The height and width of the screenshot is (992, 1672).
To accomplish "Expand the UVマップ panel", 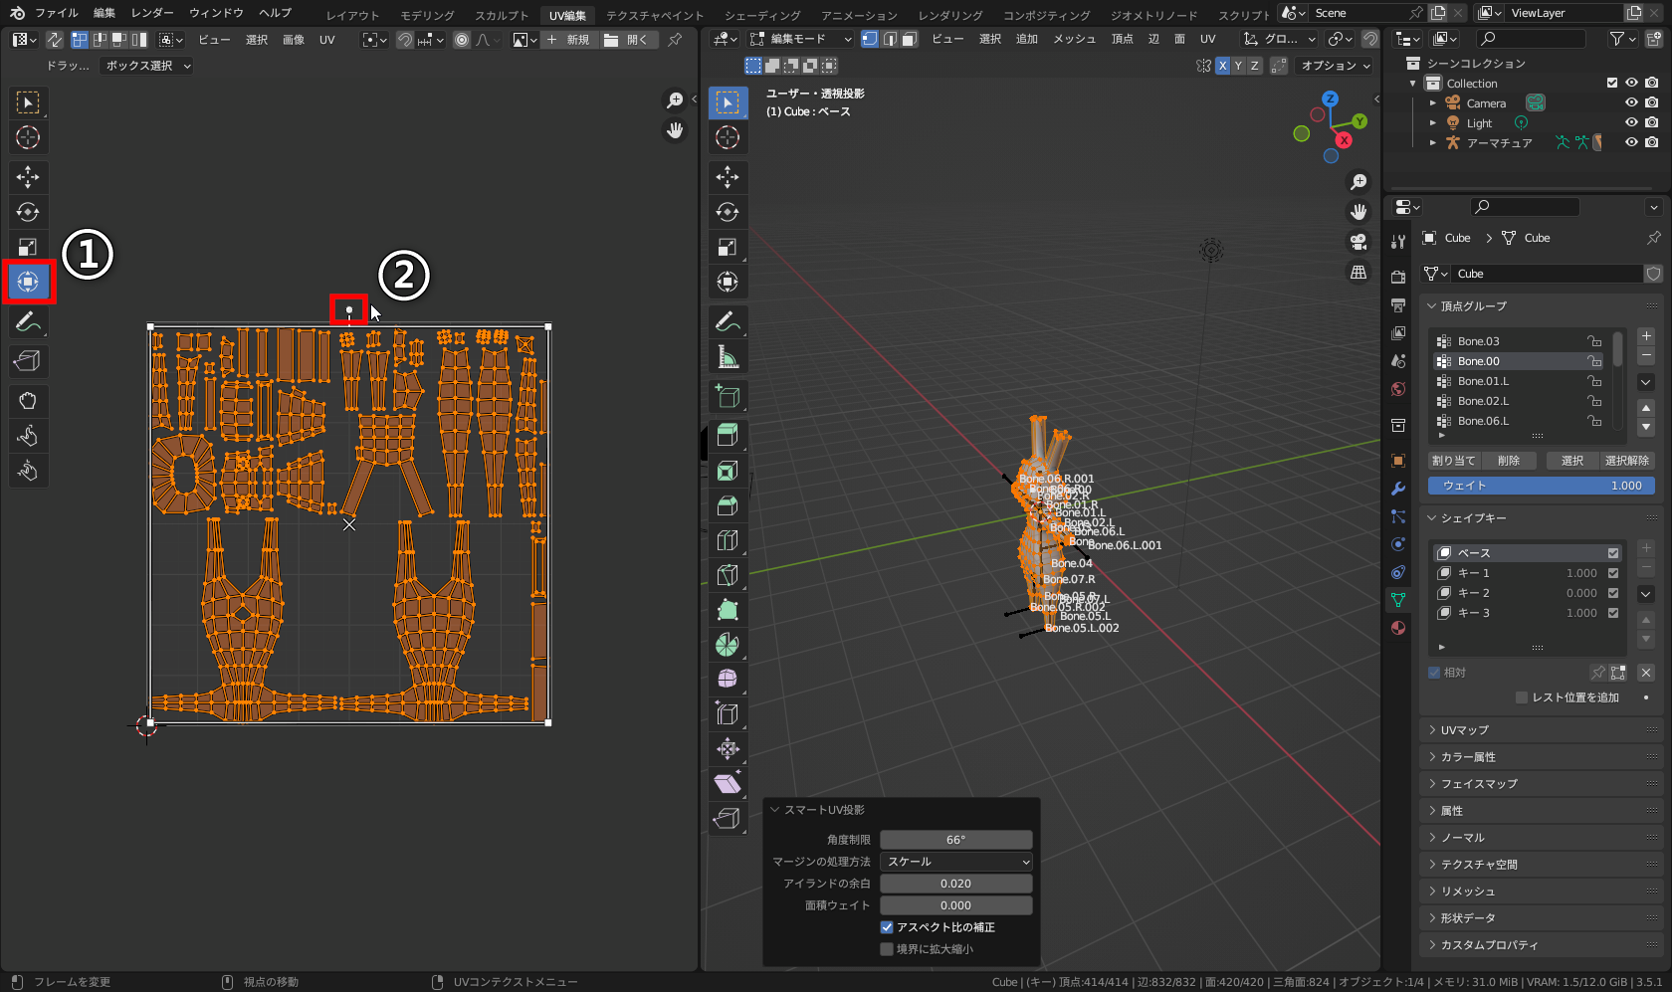I will [1464, 730].
